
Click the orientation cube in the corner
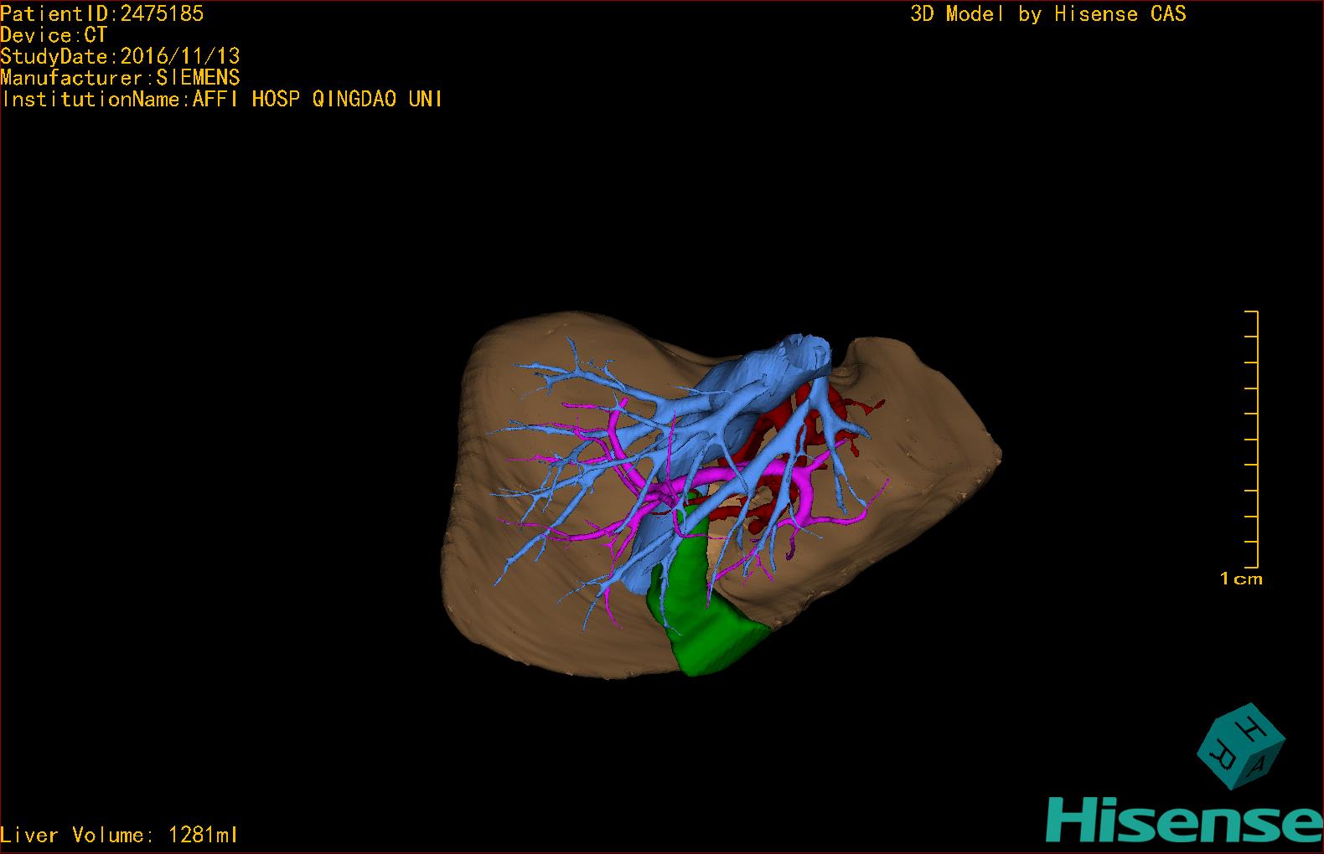[1240, 746]
